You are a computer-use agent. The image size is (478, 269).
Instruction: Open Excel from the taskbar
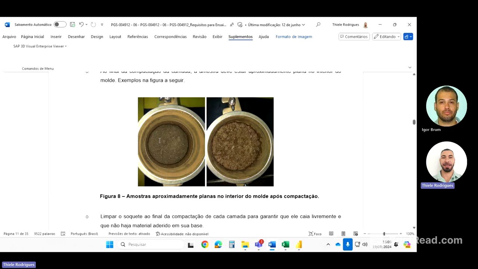[x=285, y=245]
